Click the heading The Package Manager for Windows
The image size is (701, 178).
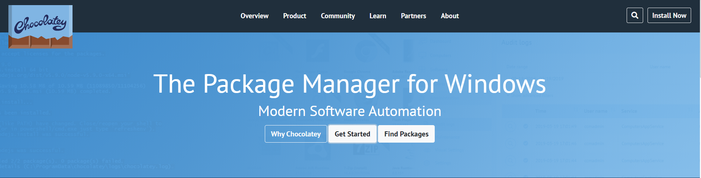tap(350, 84)
